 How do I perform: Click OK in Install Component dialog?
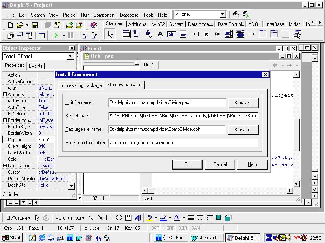[x=187, y=164]
